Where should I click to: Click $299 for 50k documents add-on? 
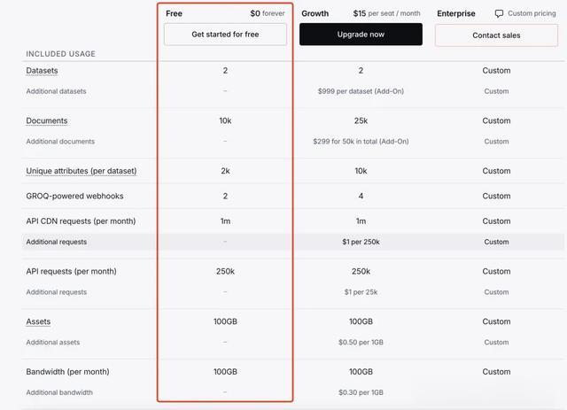click(x=361, y=142)
